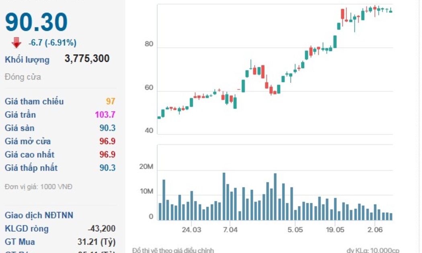Screen dimensions: 422x253
Task: Click the 20M volume axis label
Action: (146, 167)
